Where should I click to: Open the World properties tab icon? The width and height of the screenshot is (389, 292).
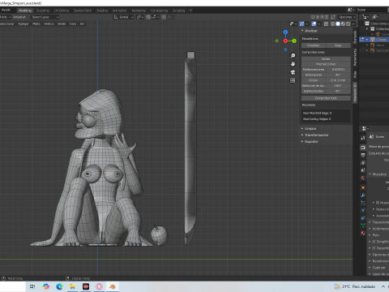click(x=363, y=178)
